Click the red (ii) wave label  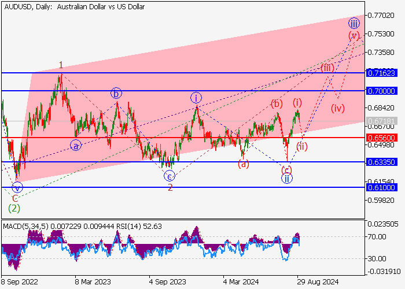click(301, 147)
